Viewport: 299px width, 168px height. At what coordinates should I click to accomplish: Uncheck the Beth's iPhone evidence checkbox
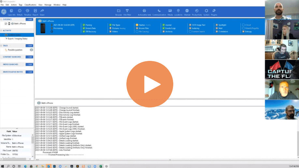point(6,24)
